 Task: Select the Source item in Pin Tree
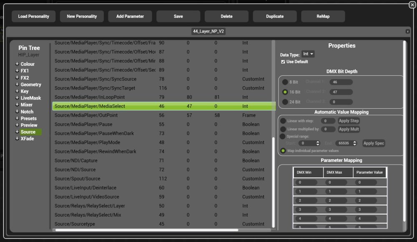click(28, 132)
